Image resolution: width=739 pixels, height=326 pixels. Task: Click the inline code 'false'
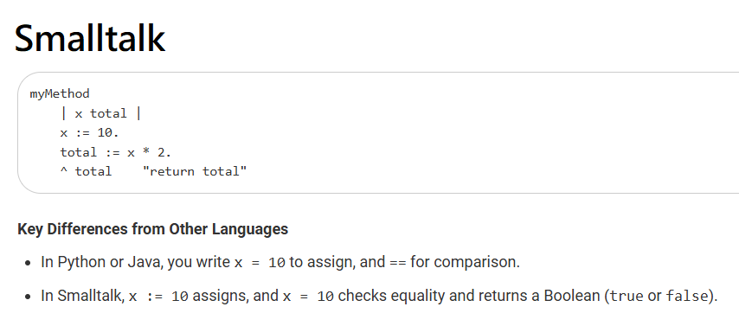coord(687,297)
